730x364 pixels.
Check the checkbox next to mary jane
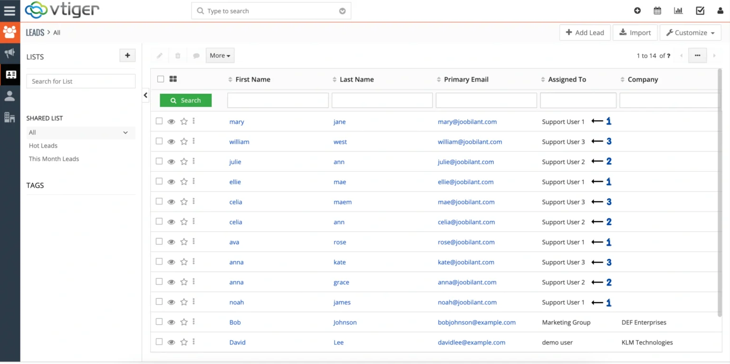(159, 121)
